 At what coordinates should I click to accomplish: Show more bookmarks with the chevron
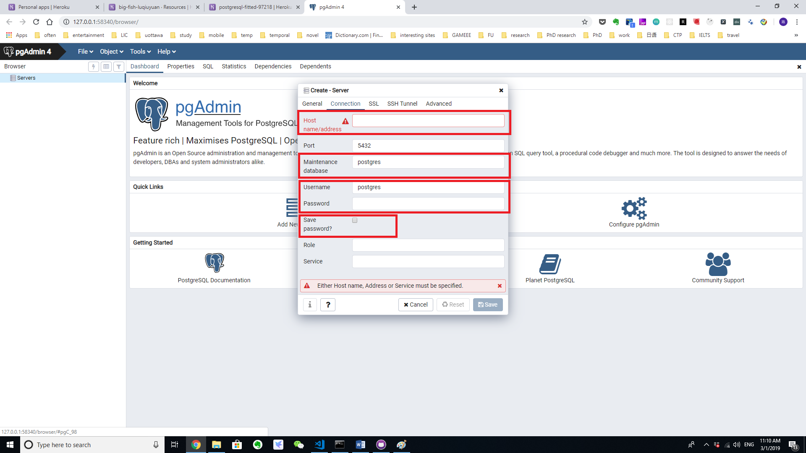coord(796,35)
